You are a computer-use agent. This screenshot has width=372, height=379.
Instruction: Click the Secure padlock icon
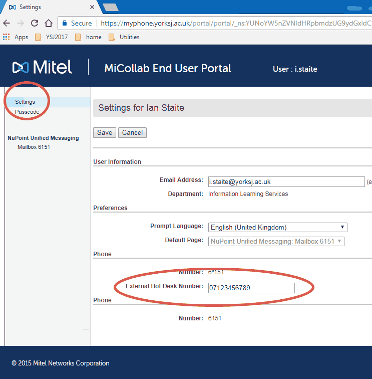(64, 23)
